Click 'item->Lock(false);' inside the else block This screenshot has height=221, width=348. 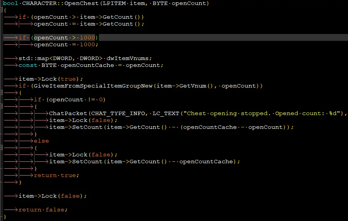point(83,154)
